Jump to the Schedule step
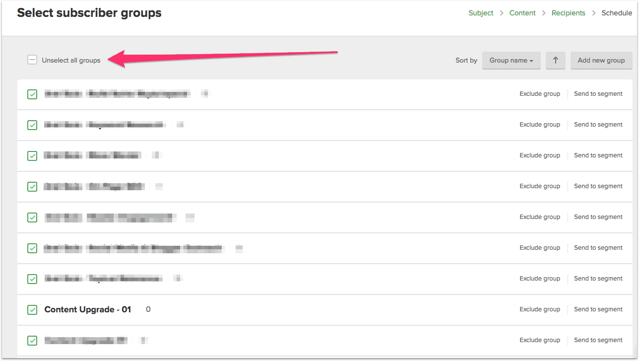The height and width of the screenshot is (361, 639). tap(617, 13)
